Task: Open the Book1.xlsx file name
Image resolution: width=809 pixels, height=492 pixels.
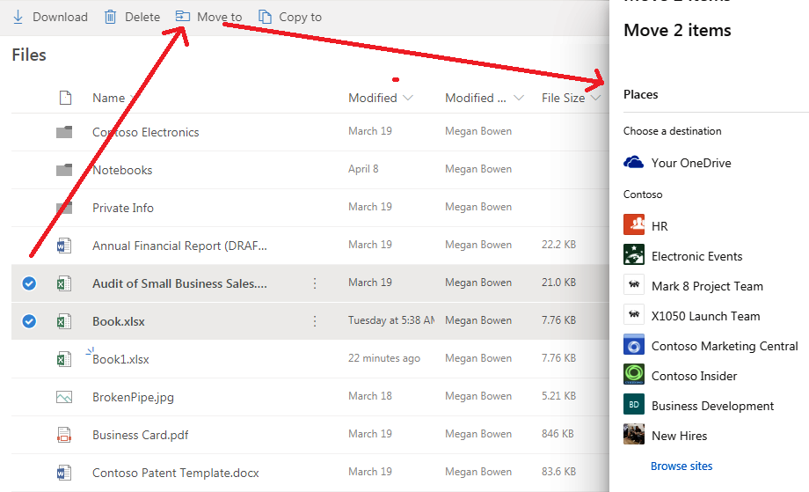Action: pos(120,359)
